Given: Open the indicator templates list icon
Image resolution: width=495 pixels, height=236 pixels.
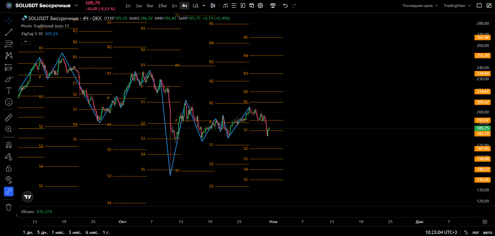Looking at the screenshot, I should tap(234, 6).
